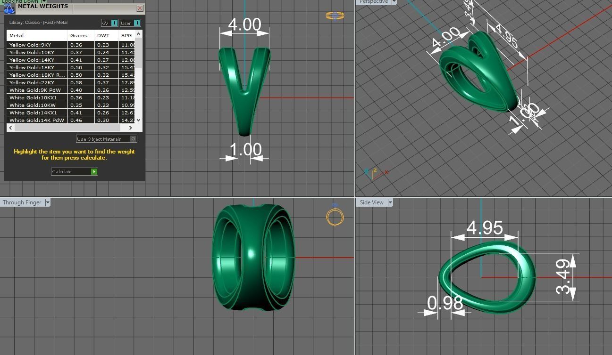Open the Through Finger viewport dropdown arrow
The height and width of the screenshot is (355, 612).
[x=48, y=202]
